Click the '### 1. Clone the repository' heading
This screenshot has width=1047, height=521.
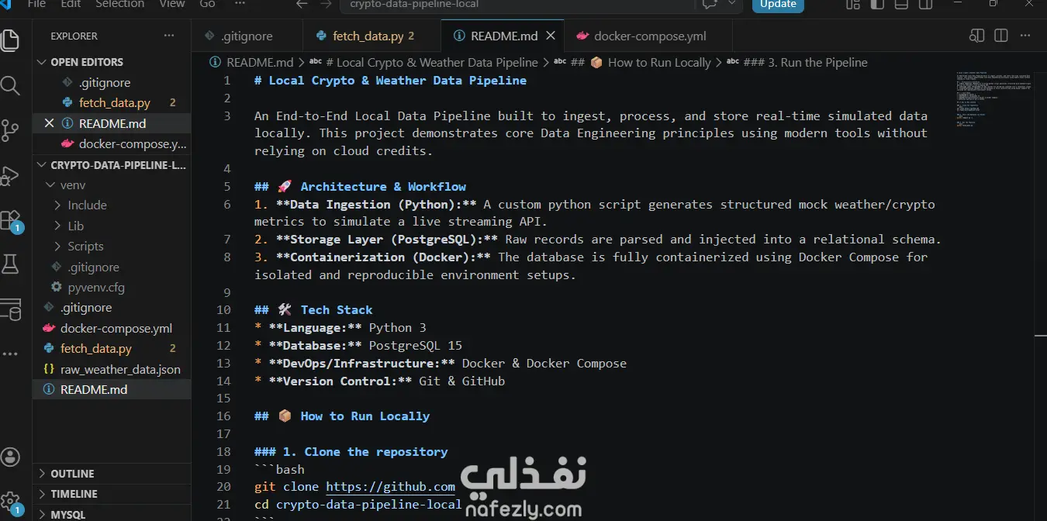pyautogui.click(x=351, y=452)
